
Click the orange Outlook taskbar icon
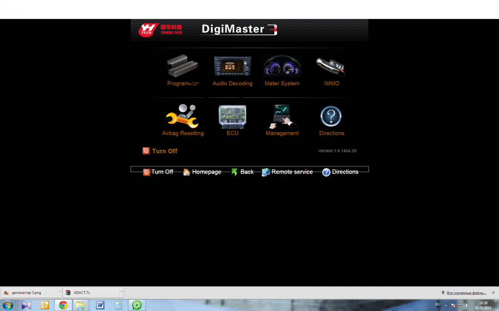pos(44,305)
